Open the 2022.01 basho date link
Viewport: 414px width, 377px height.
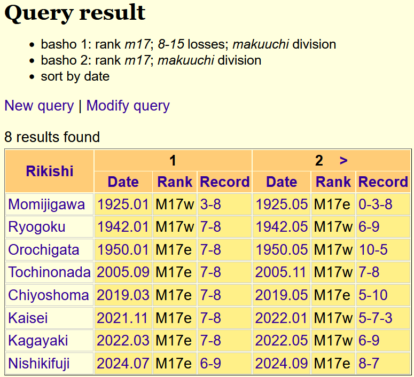[282, 318]
